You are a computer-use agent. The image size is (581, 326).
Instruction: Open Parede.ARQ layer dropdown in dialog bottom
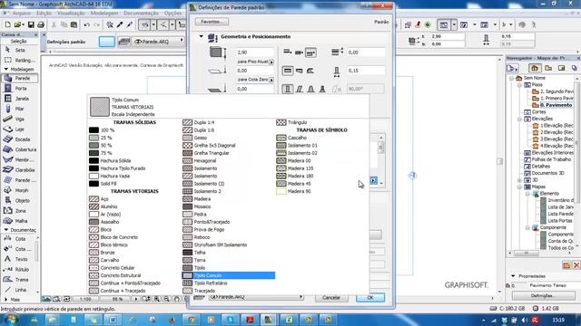[256, 297]
